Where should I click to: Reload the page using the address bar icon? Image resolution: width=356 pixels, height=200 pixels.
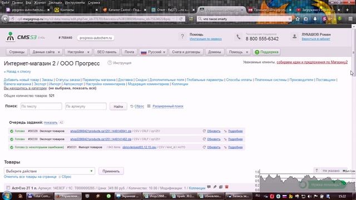pyautogui.click(x=181, y=19)
